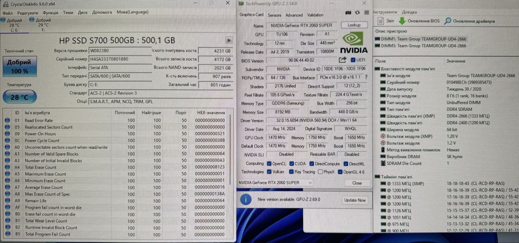The height and width of the screenshot is (243, 519).
Task: Select DIMM3: Team Group TEAMGROUP-UD4-2666 row
Action: point(421,46)
